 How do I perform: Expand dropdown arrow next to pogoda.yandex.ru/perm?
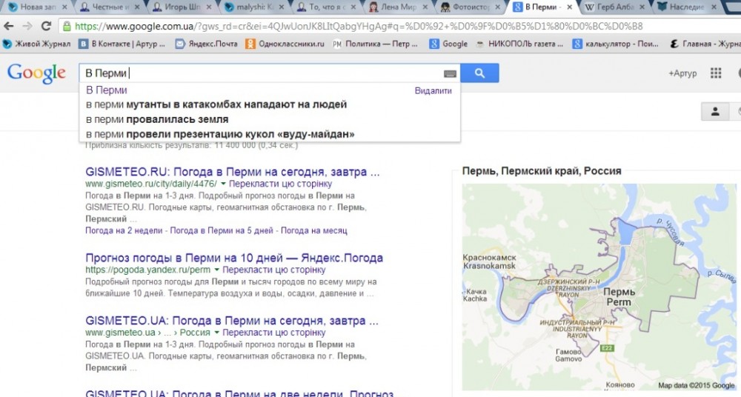(216, 270)
